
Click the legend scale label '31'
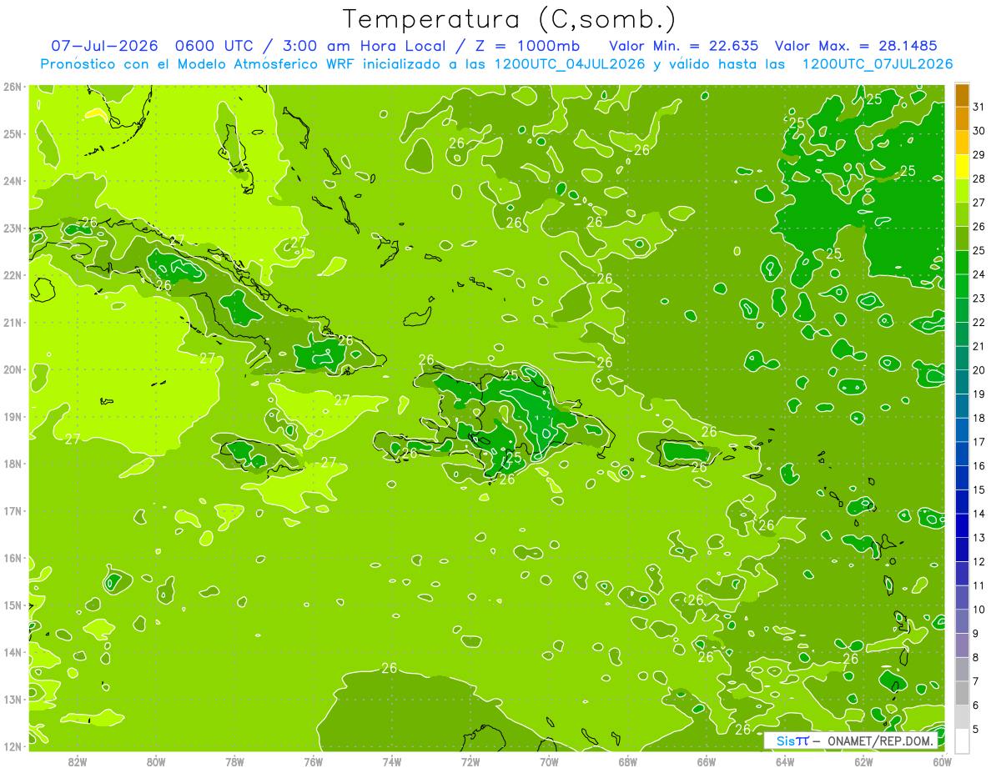point(978,108)
